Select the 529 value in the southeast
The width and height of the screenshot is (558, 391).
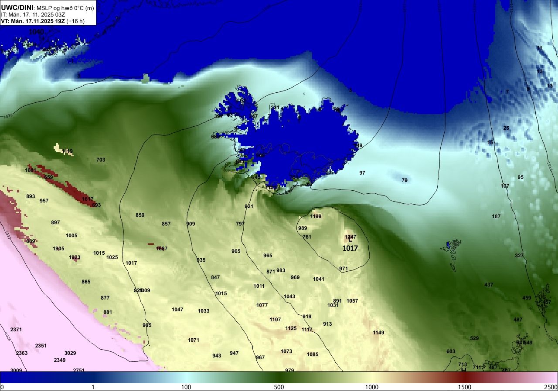coord(474,338)
